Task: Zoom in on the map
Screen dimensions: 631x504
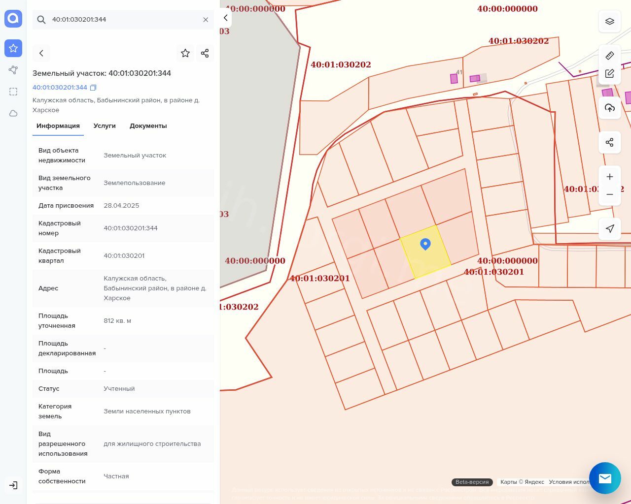Action: pyautogui.click(x=609, y=177)
